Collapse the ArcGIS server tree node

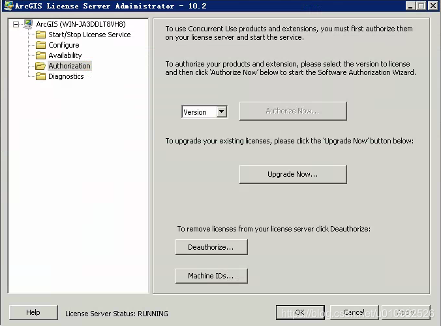coord(16,25)
